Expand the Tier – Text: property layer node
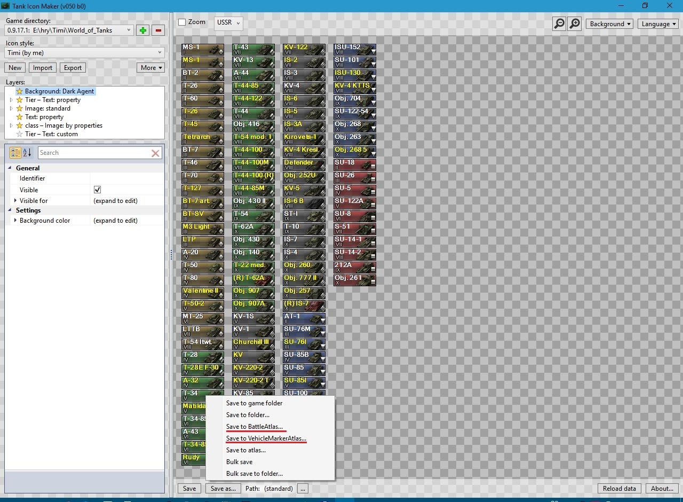The height and width of the screenshot is (502, 683). click(x=11, y=100)
